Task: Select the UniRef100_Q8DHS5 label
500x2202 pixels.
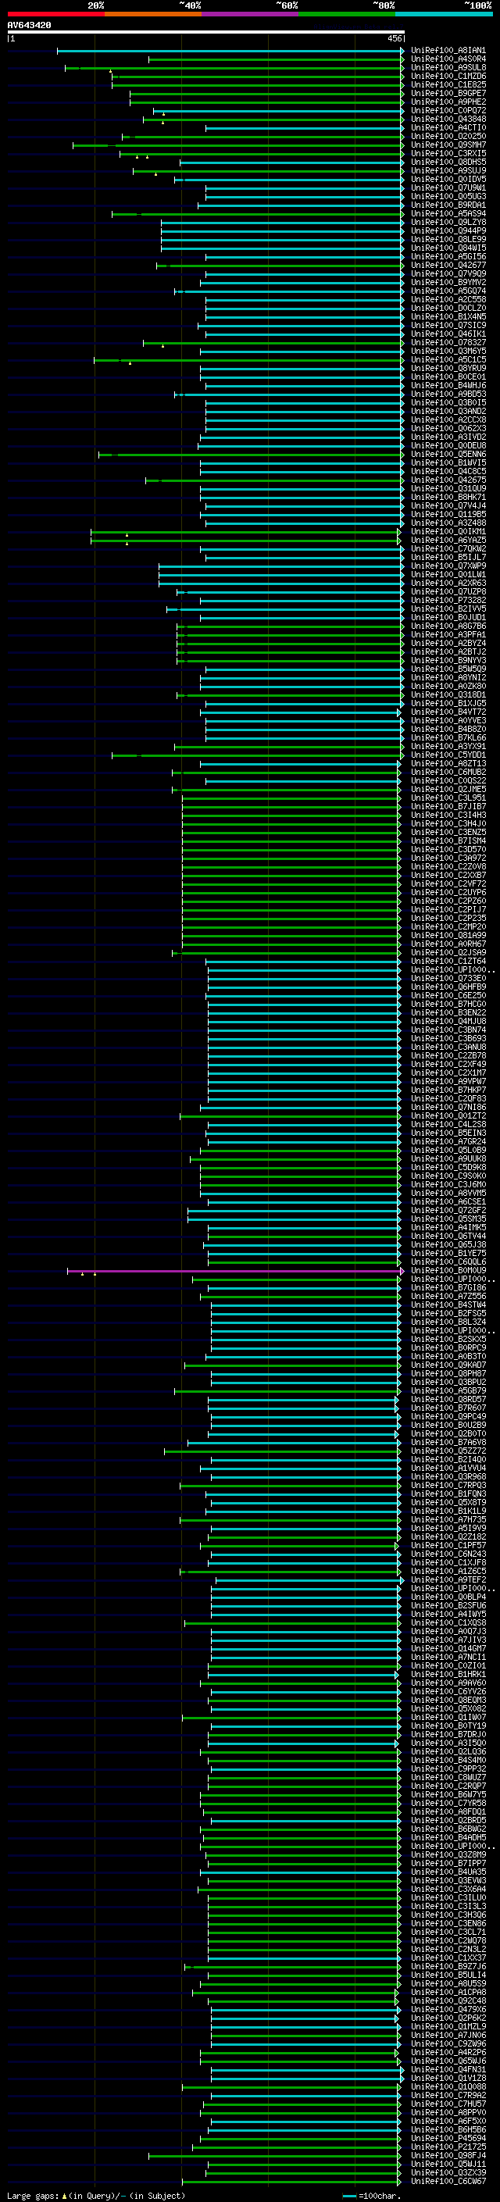Action: (x=448, y=162)
